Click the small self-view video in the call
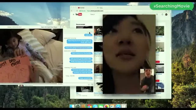 pyautogui.click(x=147, y=81)
